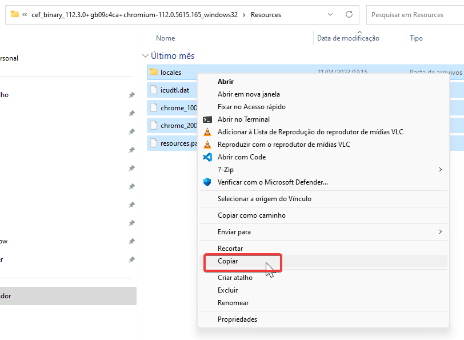Viewport: 464px width, 340px height.
Task: Select Recortar in the context menu
Action: point(230,249)
